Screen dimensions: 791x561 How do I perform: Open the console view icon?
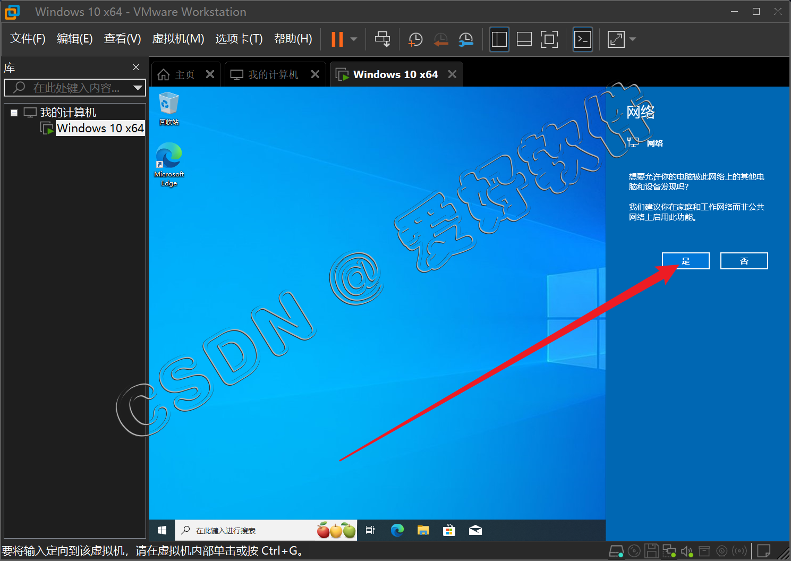pos(583,39)
